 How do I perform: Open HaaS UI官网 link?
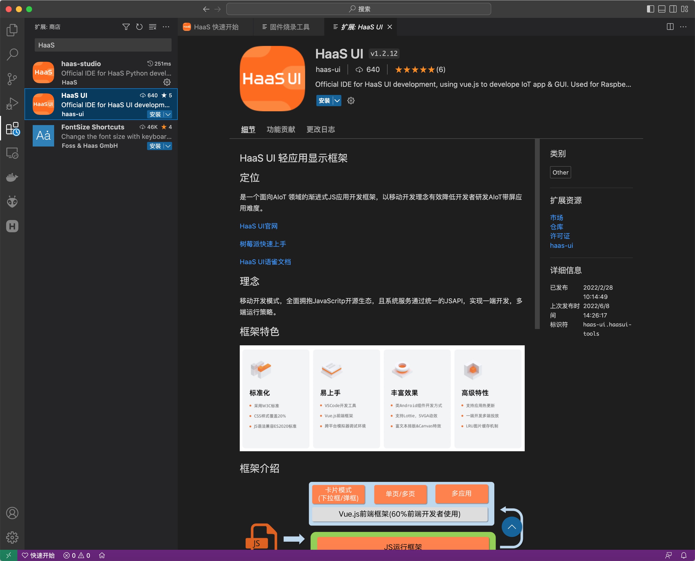pyautogui.click(x=259, y=226)
